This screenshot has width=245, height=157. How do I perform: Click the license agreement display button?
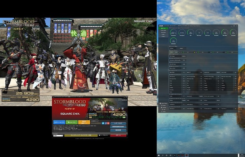118,127
